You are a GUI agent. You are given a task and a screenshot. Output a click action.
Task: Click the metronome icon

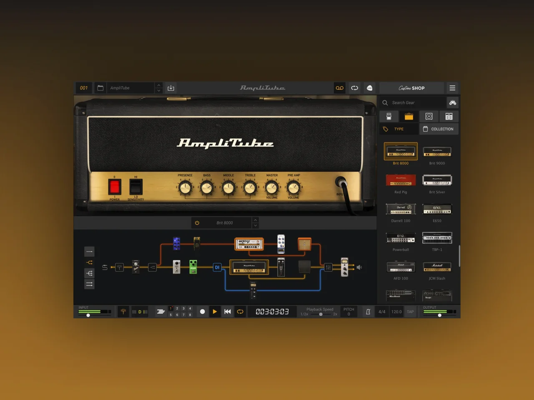pos(368,312)
